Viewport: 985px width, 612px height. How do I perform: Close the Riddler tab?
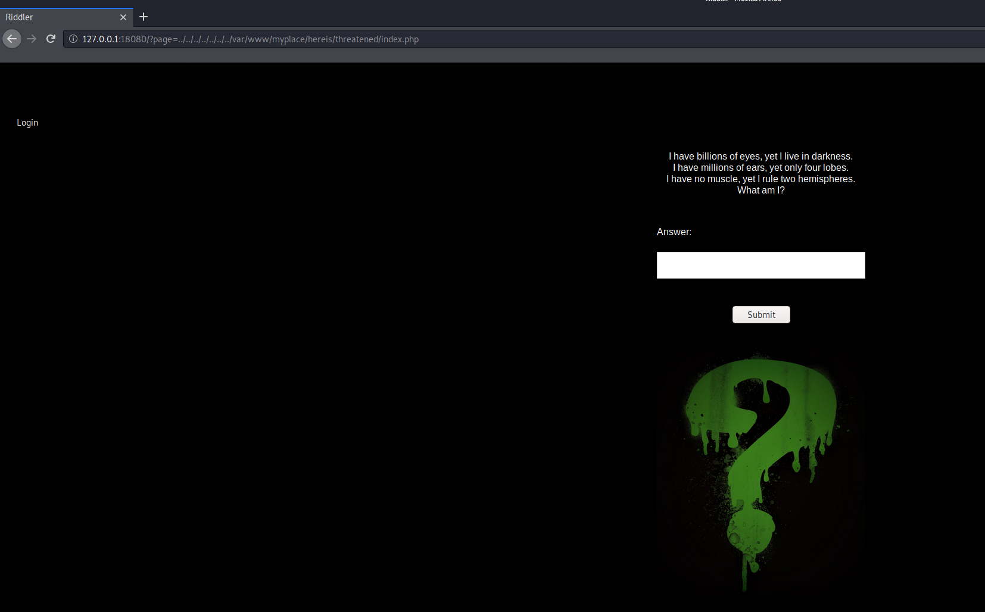123,17
